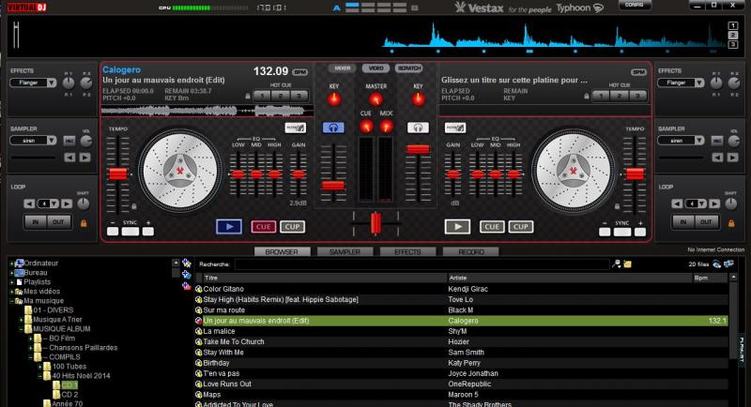The image size is (751, 407).
Task: Play the left sampler sample
Action: pos(84,158)
